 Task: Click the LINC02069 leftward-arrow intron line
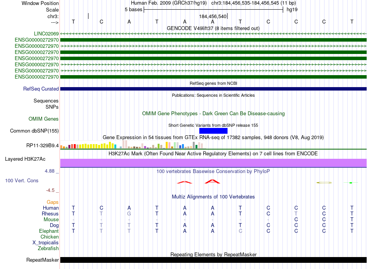(x=213, y=34)
